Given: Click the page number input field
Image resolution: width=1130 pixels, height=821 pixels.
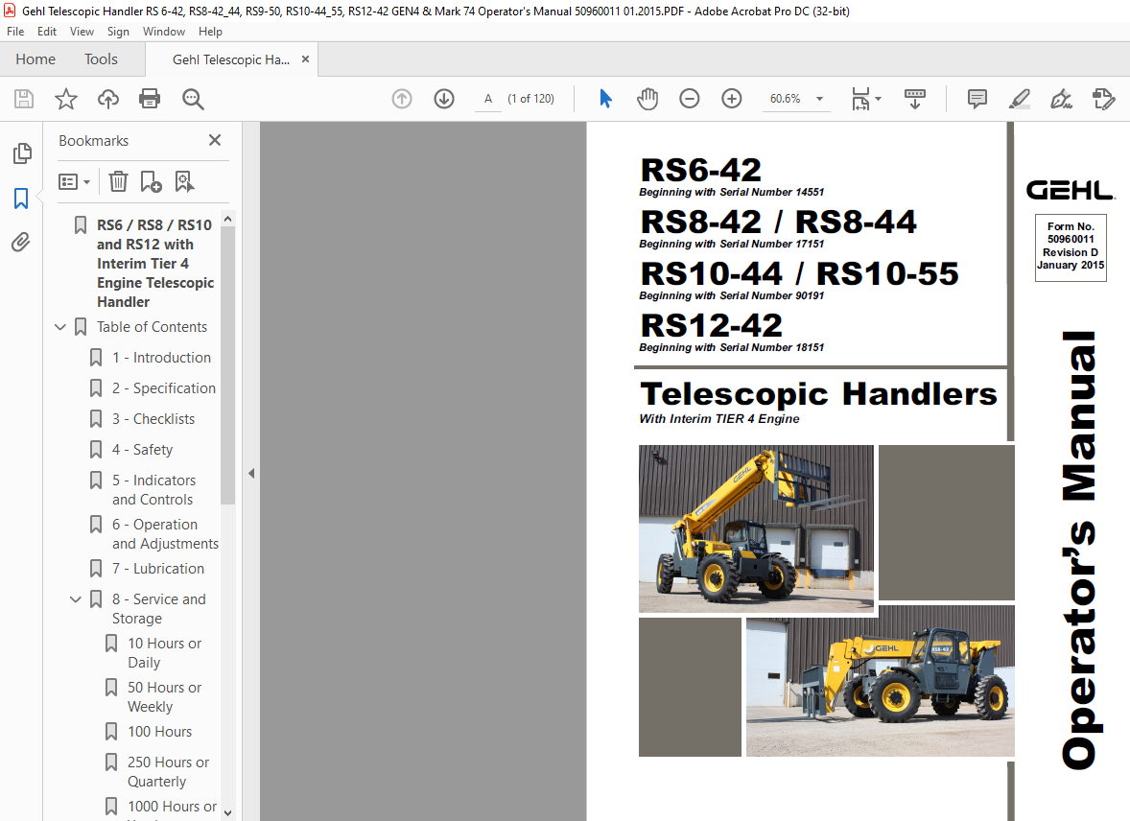Looking at the screenshot, I should click(488, 99).
